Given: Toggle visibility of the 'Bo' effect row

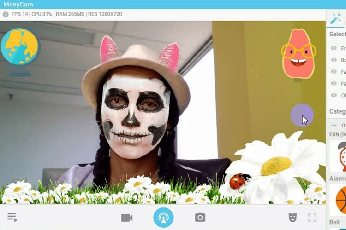Looking at the screenshot, I should [334, 60].
